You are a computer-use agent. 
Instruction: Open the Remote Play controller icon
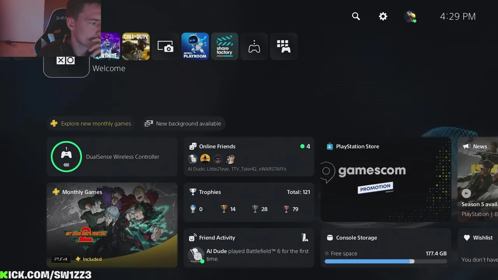pyautogui.click(x=254, y=46)
